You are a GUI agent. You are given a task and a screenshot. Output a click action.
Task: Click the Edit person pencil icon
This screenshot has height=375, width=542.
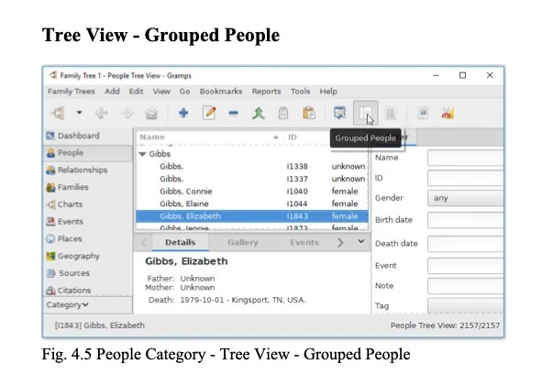tap(209, 113)
